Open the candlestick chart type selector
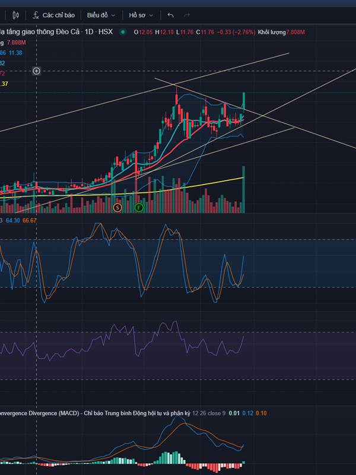This screenshot has width=356, height=475. pos(16,15)
